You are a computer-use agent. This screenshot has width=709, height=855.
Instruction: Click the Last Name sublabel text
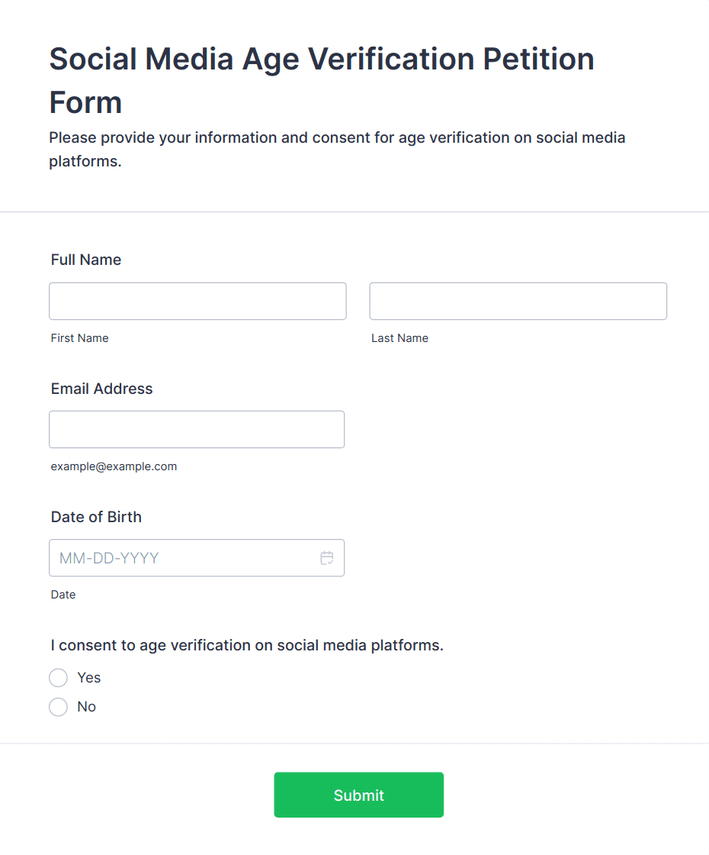tap(399, 338)
